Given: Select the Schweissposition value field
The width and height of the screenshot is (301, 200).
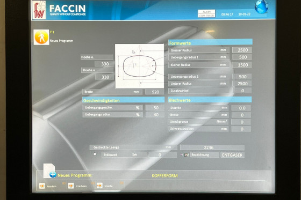Looking at the screenshot, I should point(241,129).
